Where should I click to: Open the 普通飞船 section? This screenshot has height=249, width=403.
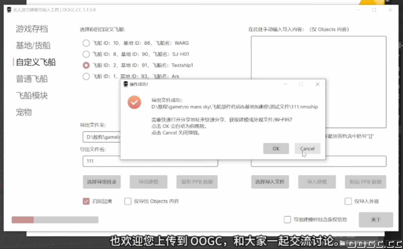pyautogui.click(x=32, y=79)
